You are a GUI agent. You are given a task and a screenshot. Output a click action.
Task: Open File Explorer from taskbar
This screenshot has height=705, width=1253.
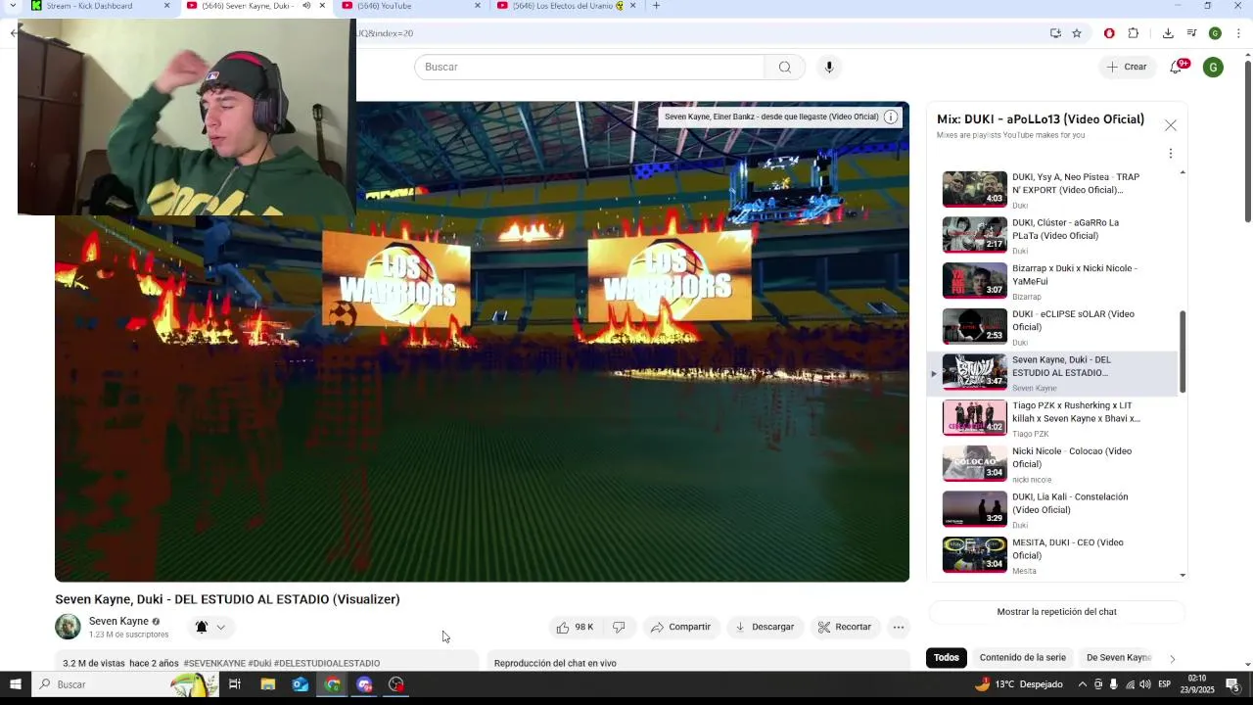(x=267, y=684)
